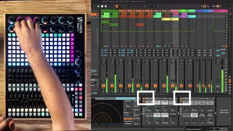The width and height of the screenshot is (233, 131).
Task: Open the Pre routing dropdown in reverb
Action: coord(128,110)
